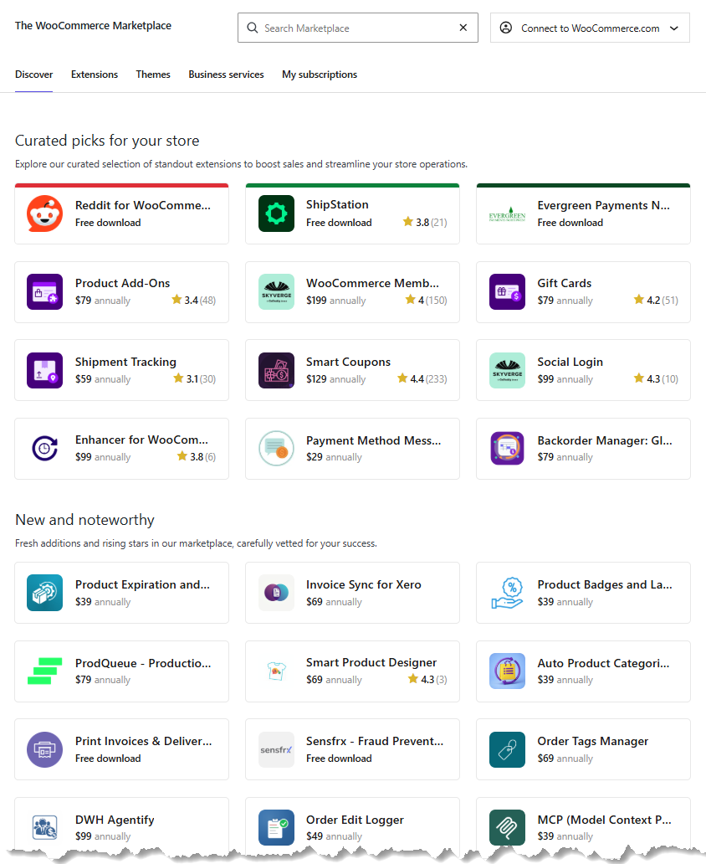This screenshot has height=864, width=706.
Task: Click the Order Edit Logger clipboard icon
Action: 276,828
